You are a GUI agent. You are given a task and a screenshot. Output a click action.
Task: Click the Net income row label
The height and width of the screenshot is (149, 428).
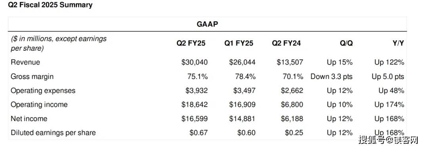tap(29, 119)
